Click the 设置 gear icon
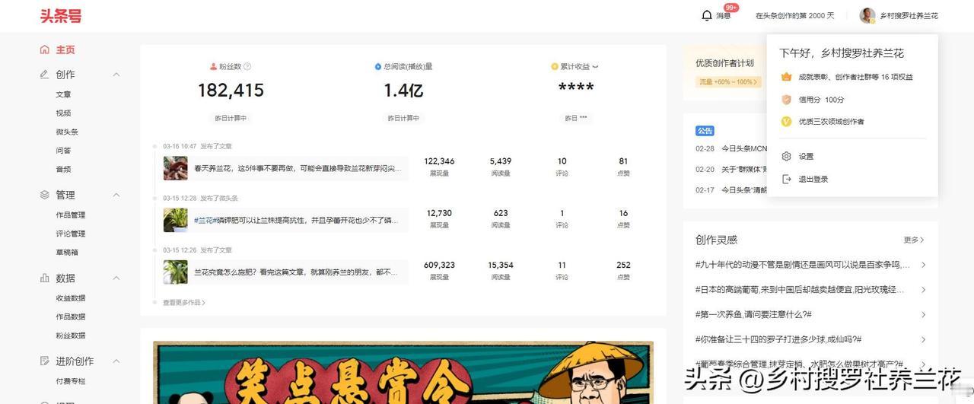Image resolution: width=974 pixels, height=404 pixels. [x=786, y=156]
